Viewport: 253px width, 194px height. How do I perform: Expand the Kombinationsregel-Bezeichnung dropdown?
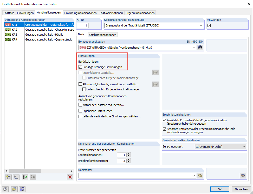point(201,25)
